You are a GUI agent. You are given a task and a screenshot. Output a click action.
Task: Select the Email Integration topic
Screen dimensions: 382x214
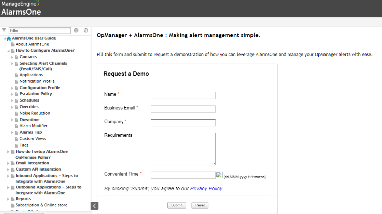33,163
